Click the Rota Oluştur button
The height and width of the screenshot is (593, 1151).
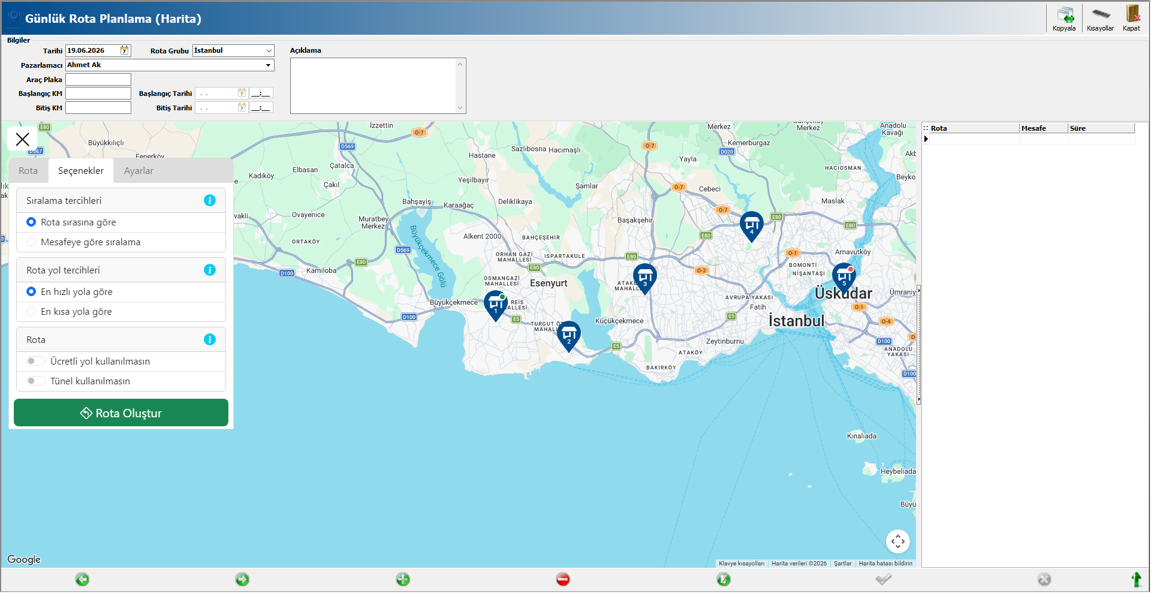(x=121, y=413)
